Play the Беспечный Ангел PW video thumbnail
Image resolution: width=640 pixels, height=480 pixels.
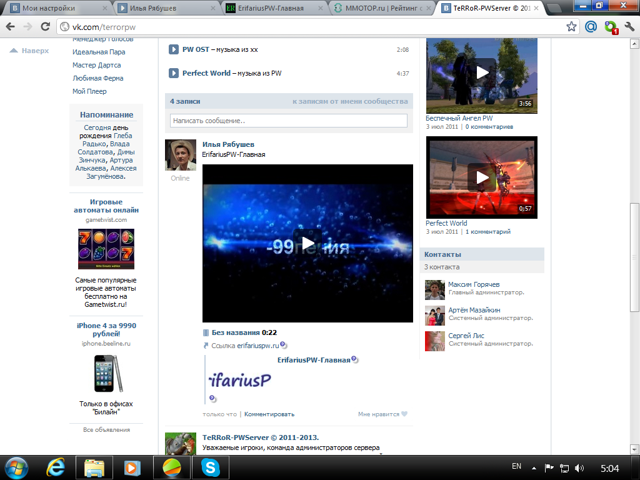point(482,72)
